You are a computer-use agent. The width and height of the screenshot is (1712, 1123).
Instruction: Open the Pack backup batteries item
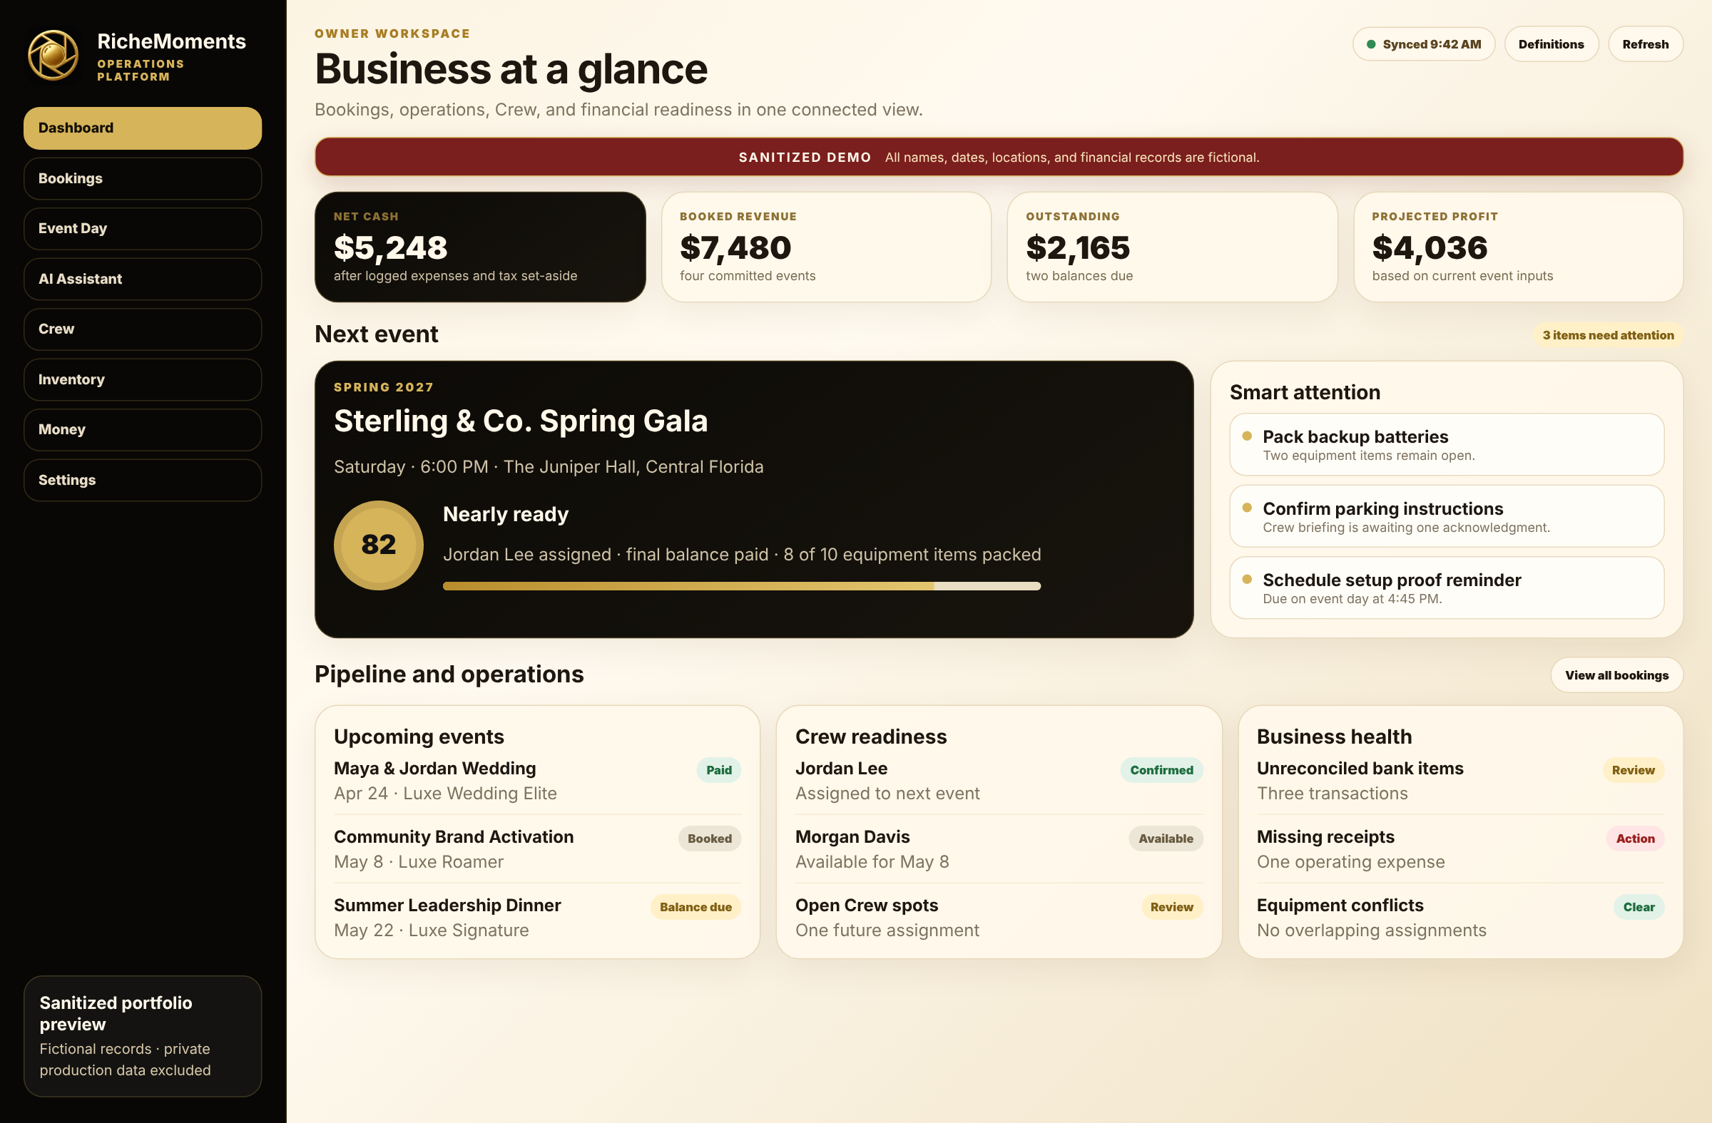point(1447,444)
